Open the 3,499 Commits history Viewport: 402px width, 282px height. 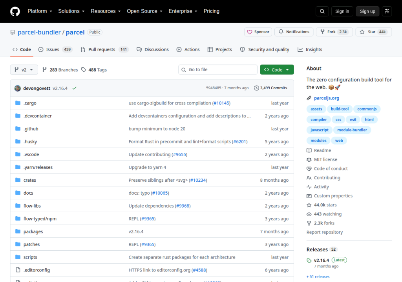[x=271, y=88]
